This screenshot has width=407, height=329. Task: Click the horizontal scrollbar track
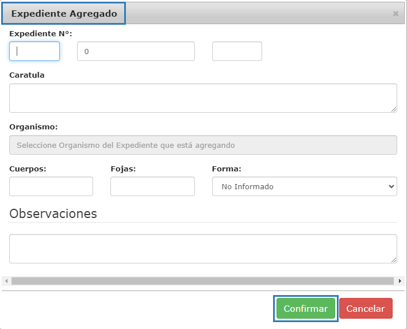coord(203,281)
